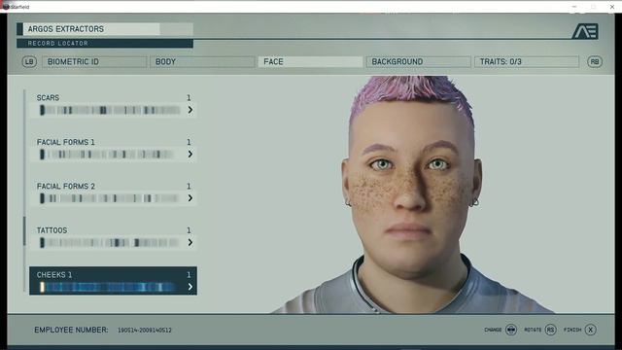
Task: Select the Tattoos label
Action: click(52, 230)
